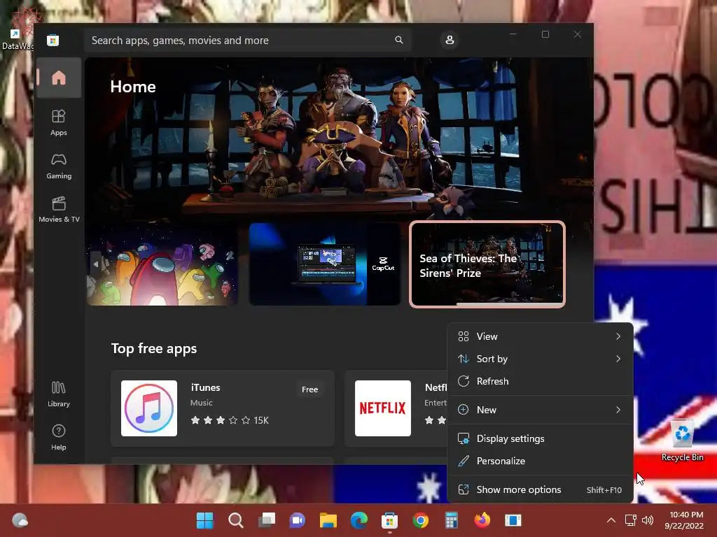The width and height of the screenshot is (717, 537).
Task: Click the Netflix app icon
Action: point(383,408)
